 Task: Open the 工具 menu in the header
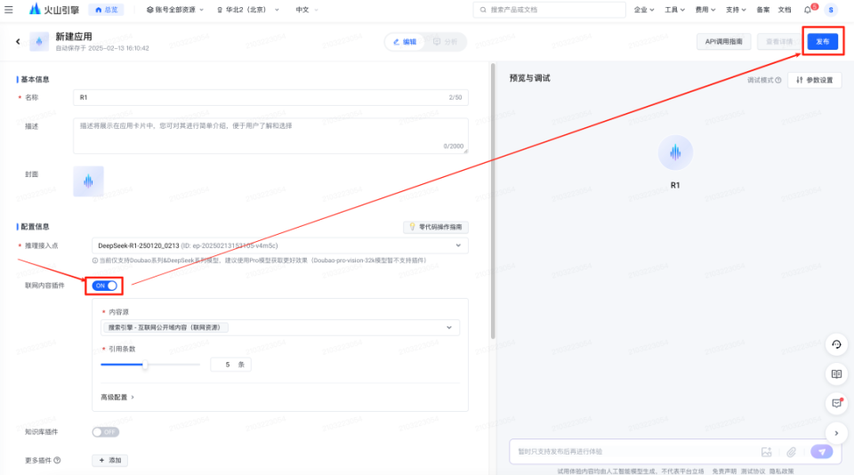pos(674,10)
